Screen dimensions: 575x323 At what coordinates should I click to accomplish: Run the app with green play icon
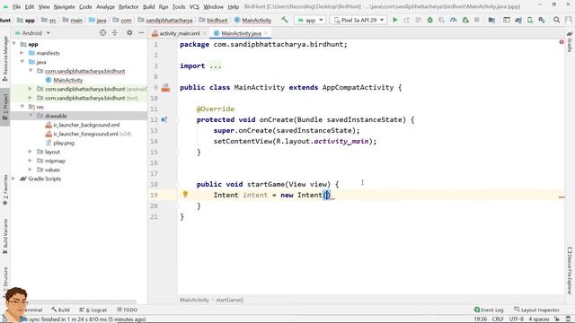395,20
